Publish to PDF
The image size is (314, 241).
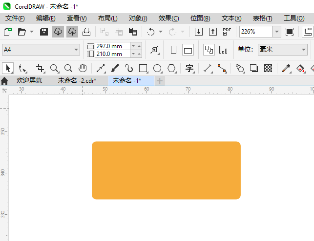point(227,32)
